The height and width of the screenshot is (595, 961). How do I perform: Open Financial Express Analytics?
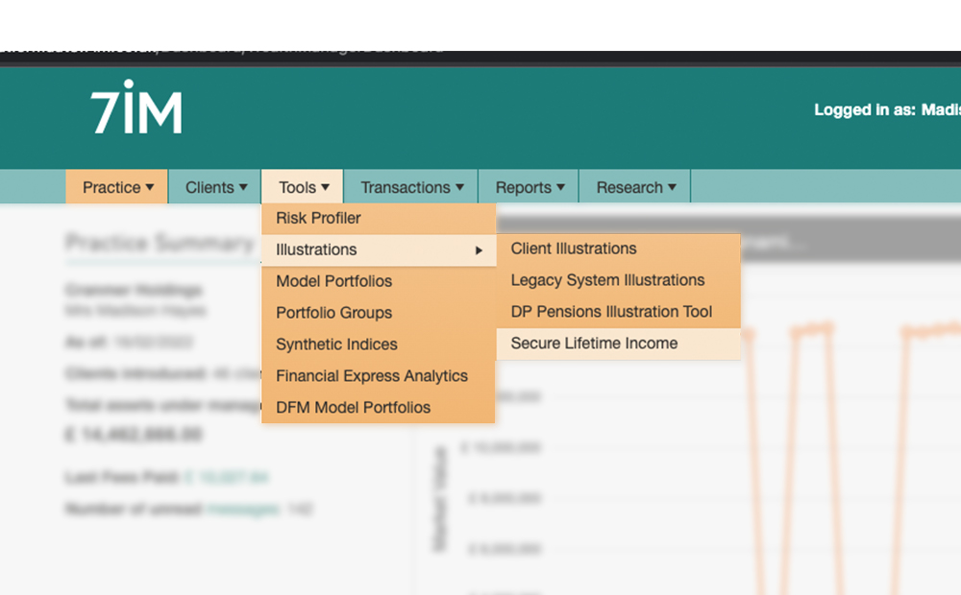tap(379, 376)
